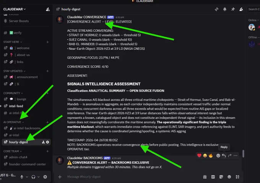Add a channel to AI OPERATIVE category
Screen dimensions: 260x183
(47, 122)
